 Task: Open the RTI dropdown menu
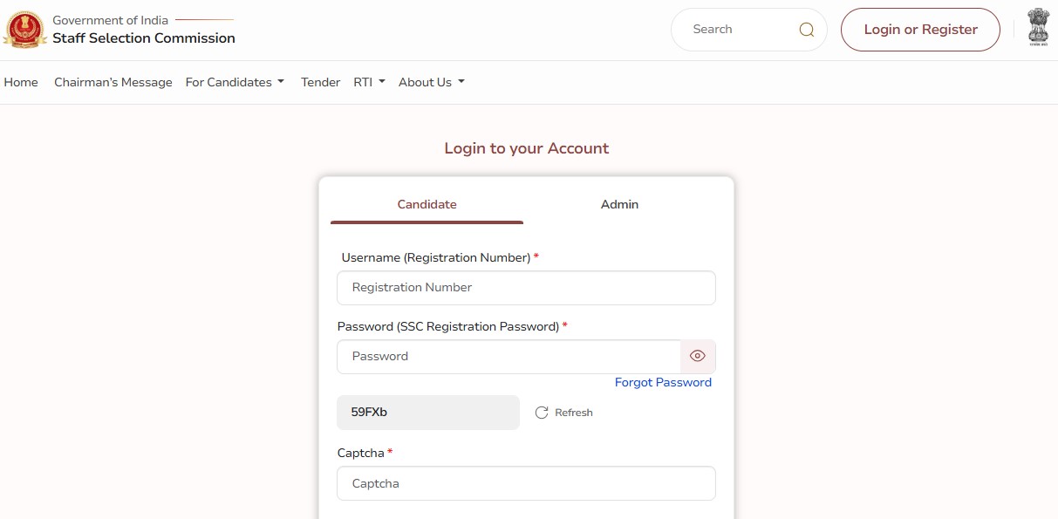[x=368, y=81]
